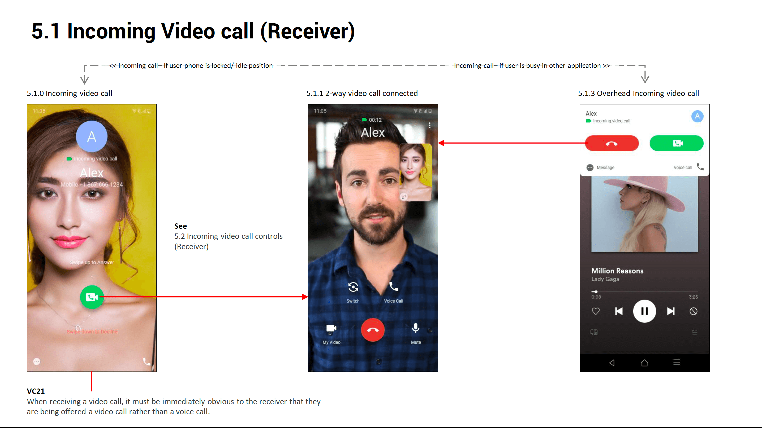Viewport: 762px width, 428px height.
Task: Decline call with red overhead button
Action: [612, 144]
